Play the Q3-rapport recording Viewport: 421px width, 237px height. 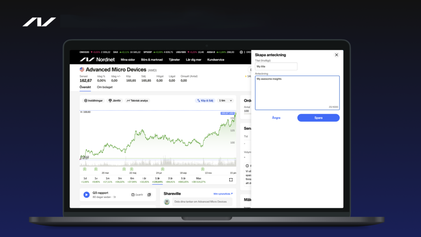86,195
